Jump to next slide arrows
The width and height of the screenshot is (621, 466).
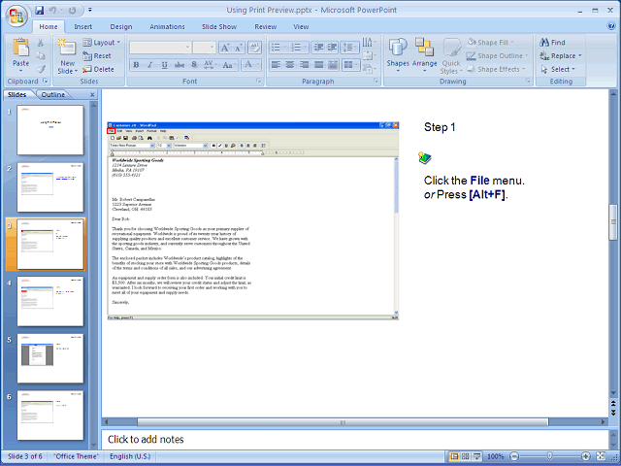click(x=613, y=413)
